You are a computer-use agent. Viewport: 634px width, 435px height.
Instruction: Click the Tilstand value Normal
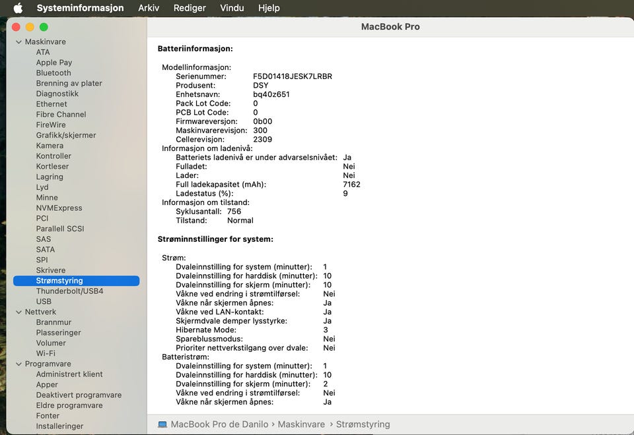tap(240, 220)
